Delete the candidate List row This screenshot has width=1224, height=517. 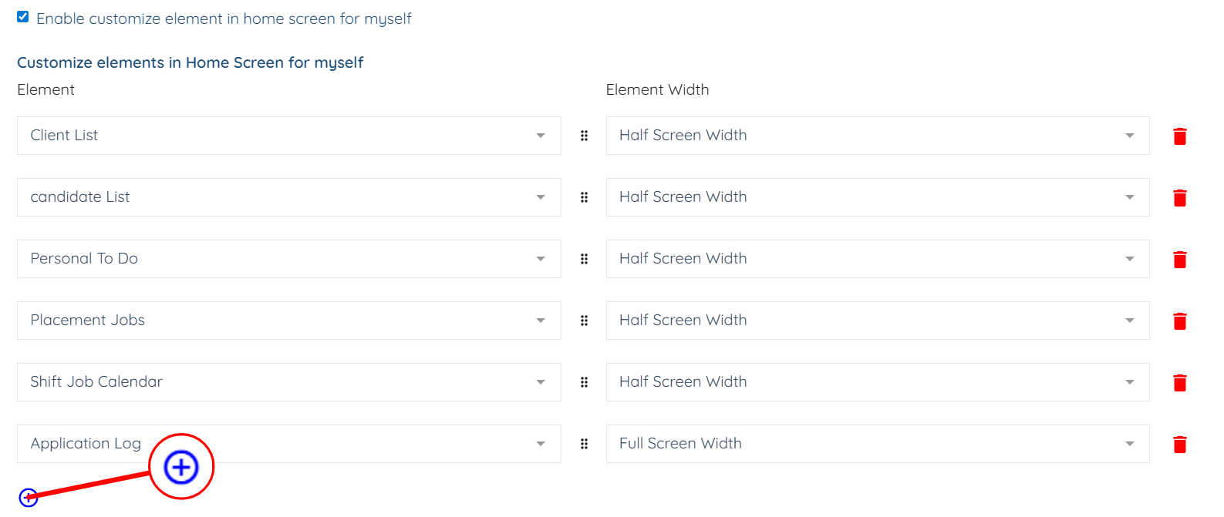1179,198
